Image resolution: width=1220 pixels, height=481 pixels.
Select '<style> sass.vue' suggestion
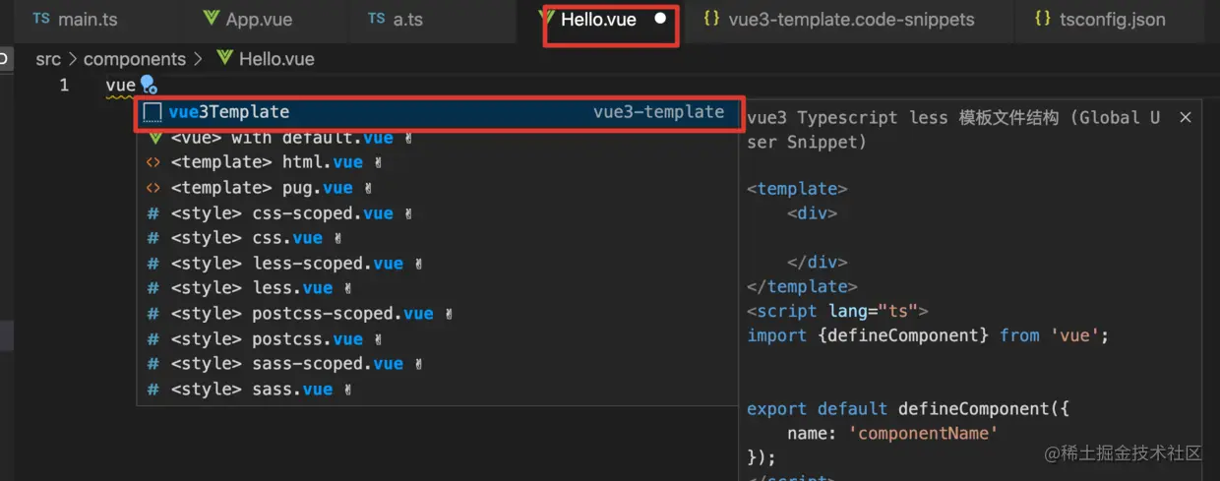(x=437, y=390)
